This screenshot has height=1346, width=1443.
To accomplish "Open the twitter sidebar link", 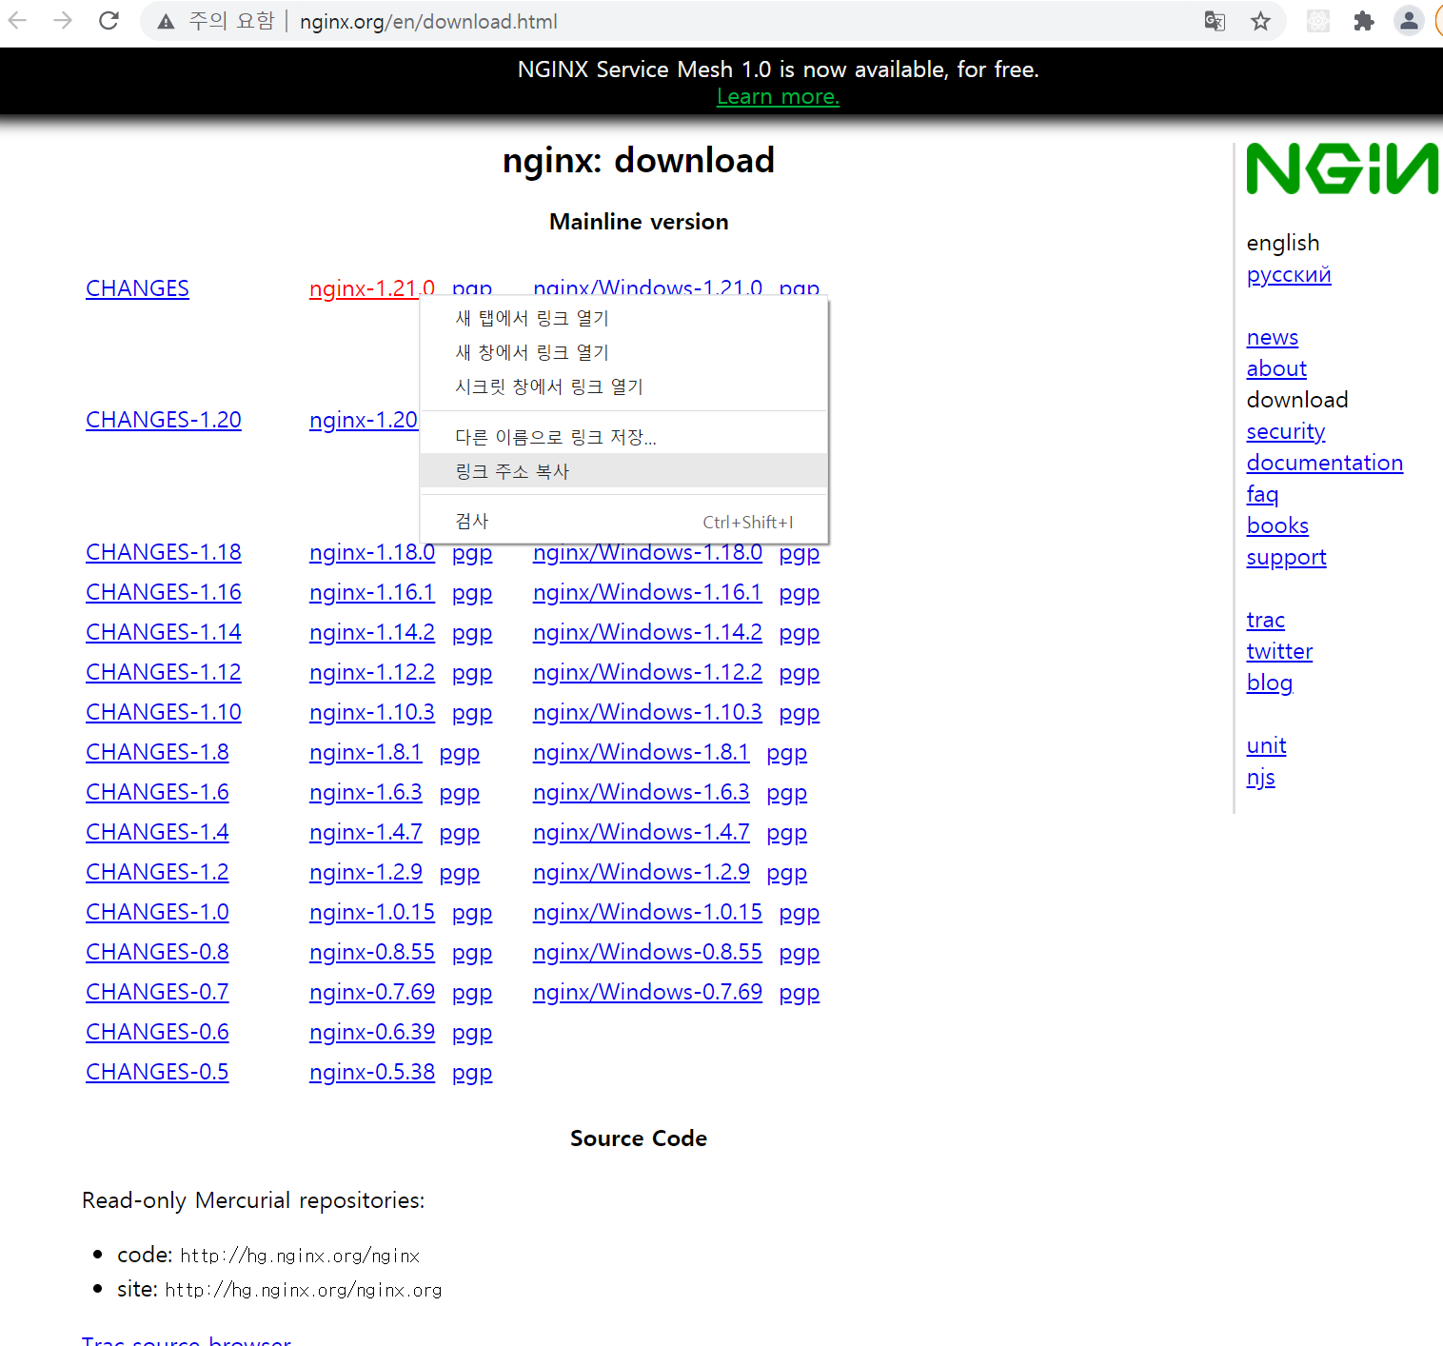I will [x=1279, y=651].
